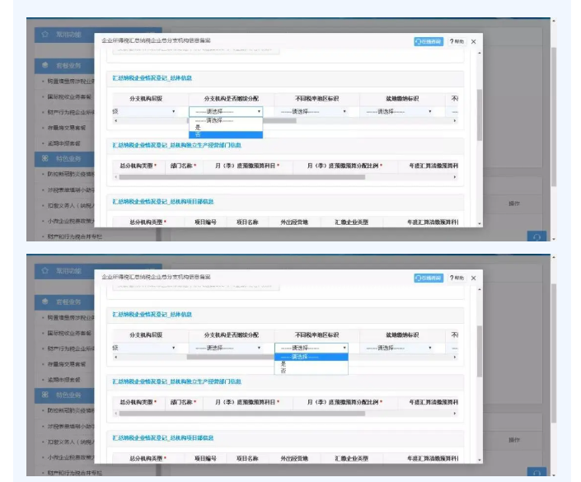Viewport: 581px width, 482px height.
Task: Select 国际税收业务套餐 in lower screenshot sidebar
Action: point(69,333)
